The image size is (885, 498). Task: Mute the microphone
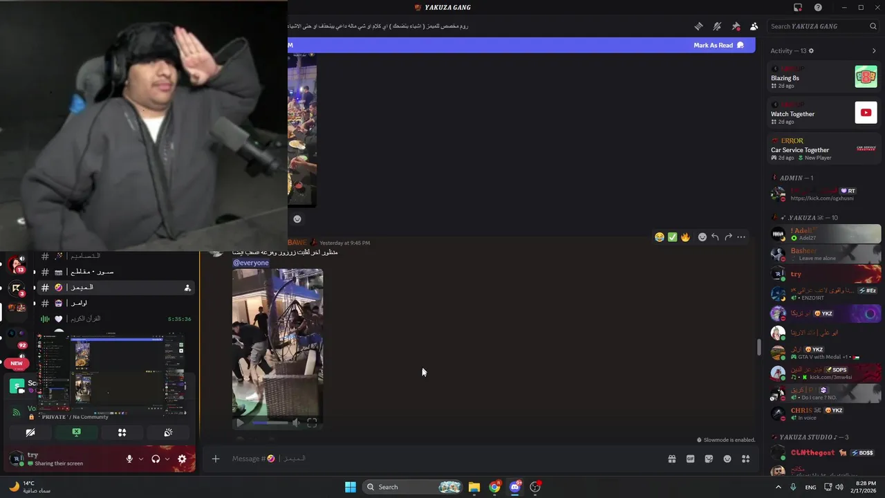(129, 459)
